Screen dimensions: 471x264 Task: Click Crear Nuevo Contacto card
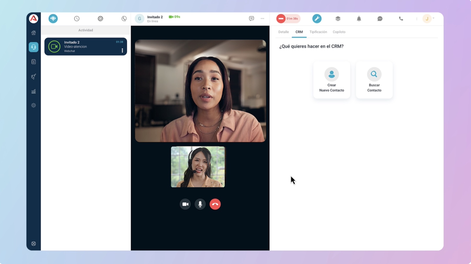332,80
